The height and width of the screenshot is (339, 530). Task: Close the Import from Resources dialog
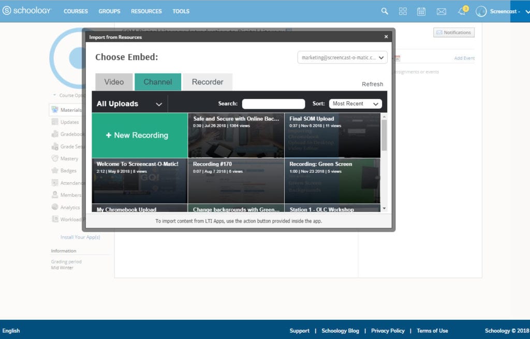pyautogui.click(x=386, y=37)
